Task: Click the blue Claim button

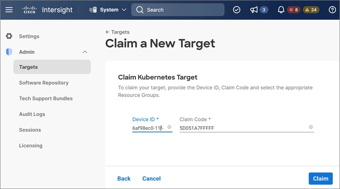Action: (320, 178)
